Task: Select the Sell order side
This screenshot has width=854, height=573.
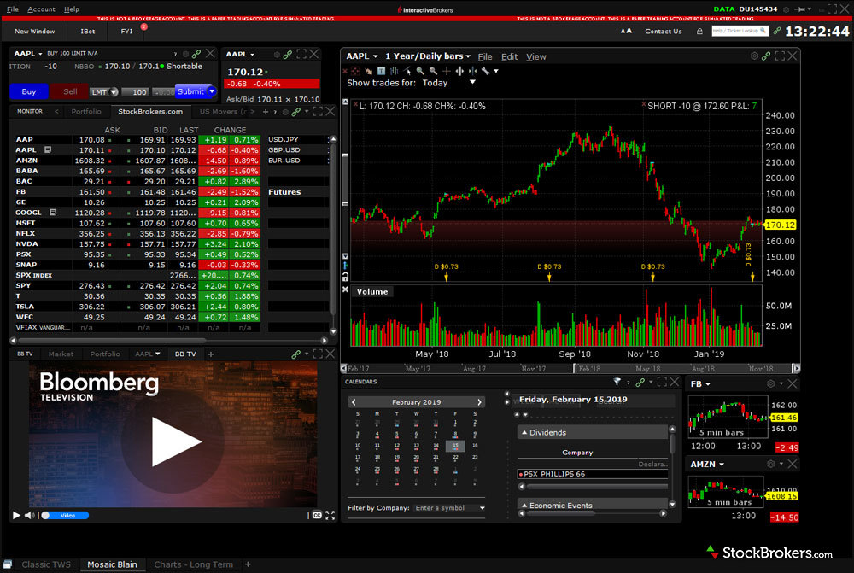Action: pos(70,91)
